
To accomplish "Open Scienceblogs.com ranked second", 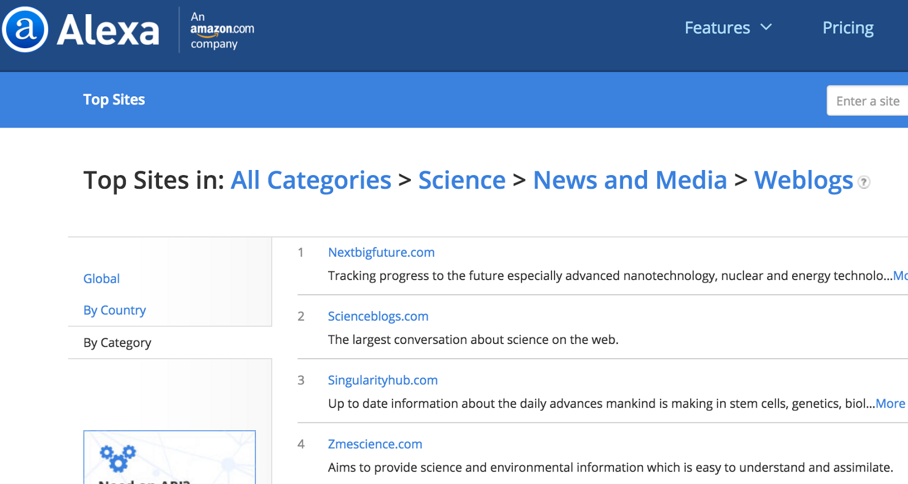I will pos(378,316).
